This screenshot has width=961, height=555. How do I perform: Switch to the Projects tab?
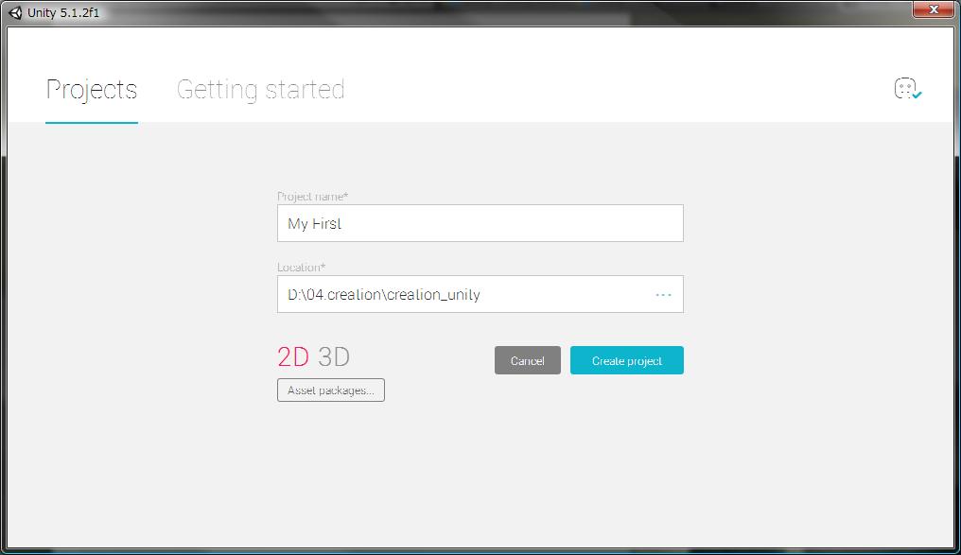click(92, 90)
